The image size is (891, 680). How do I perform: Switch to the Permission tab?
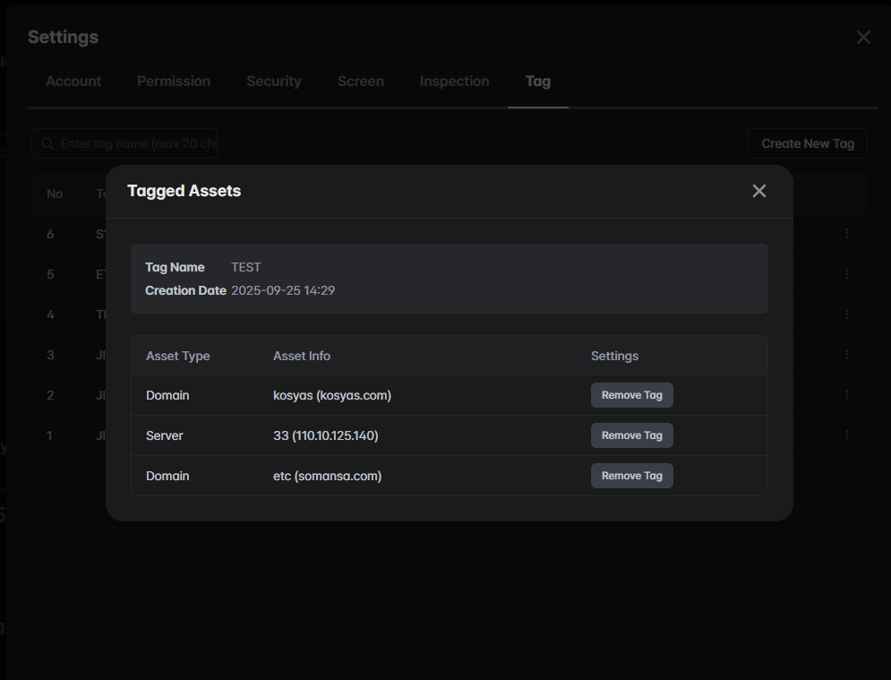coord(174,82)
